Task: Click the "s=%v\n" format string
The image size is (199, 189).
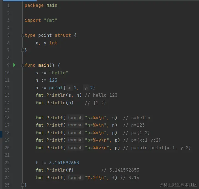Action: [x=96, y=118]
